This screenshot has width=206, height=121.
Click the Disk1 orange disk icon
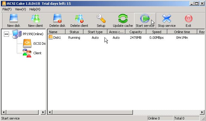(x=51, y=38)
